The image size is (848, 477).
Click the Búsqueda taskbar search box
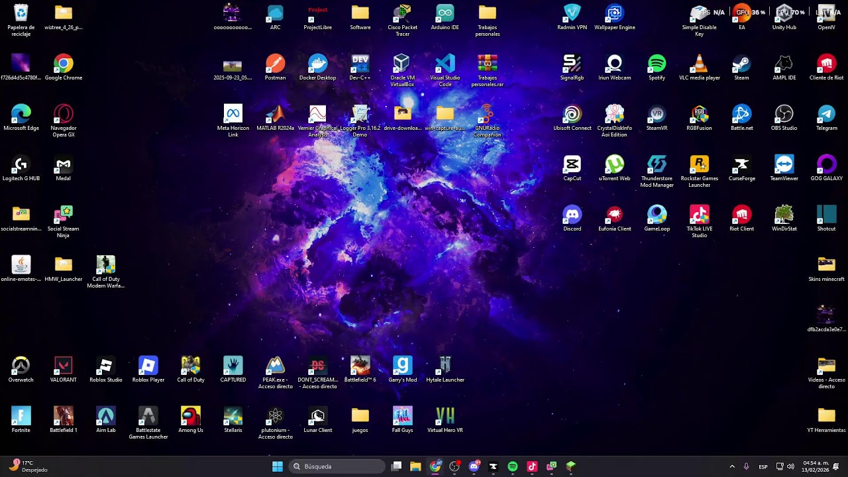337,466
